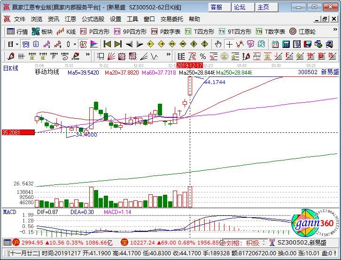
Task: Click the 论坛 button in title bar
Action: coord(243,8)
